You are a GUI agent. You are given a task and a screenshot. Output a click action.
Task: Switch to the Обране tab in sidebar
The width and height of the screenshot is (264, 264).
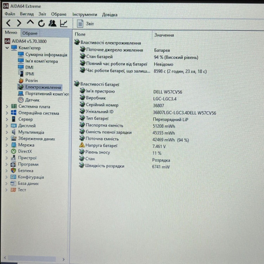tap(30, 33)
